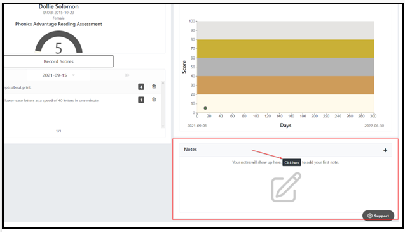Open the 2021-09-15 date dropdown
This screenshot has height=232, width=405.
click(x=58, y=75)
